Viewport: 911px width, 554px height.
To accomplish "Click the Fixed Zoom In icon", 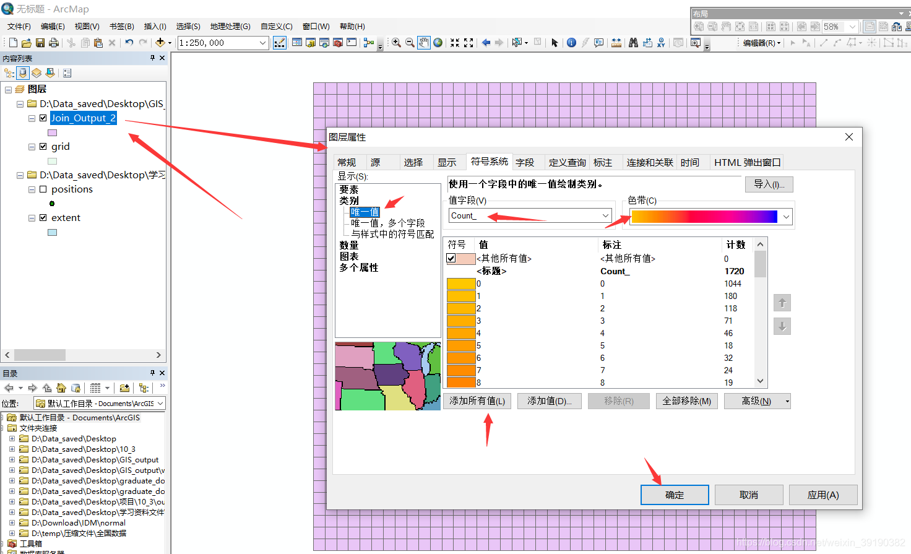I will [x=455, y=43].
